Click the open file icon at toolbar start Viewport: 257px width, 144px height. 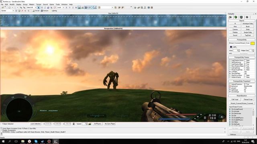[x=3, y=8]
